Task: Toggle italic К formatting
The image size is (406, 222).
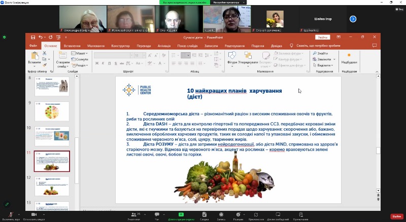Action: tap(103, 63)
